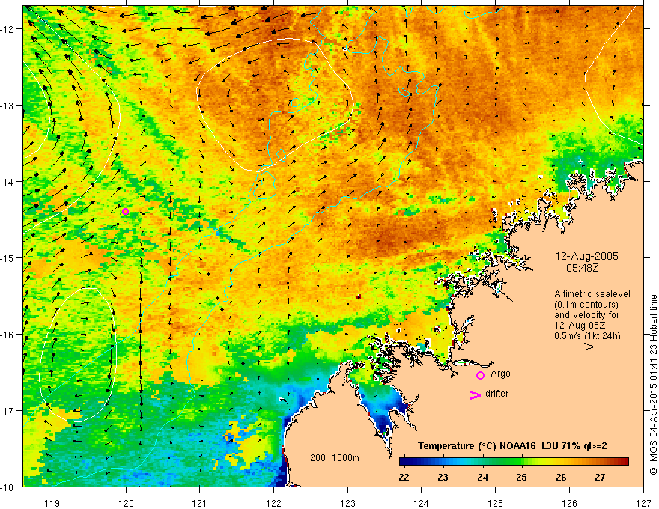Image resolution: width=659 pixels, height=509 pixels.
Task: Click the 'Altimetric sealevel' caption line
Action: click(592, 294)
